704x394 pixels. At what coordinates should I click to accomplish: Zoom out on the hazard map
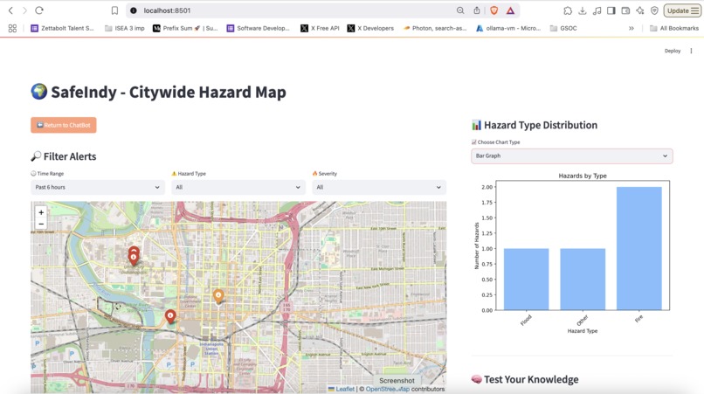[x=41, y=224]
